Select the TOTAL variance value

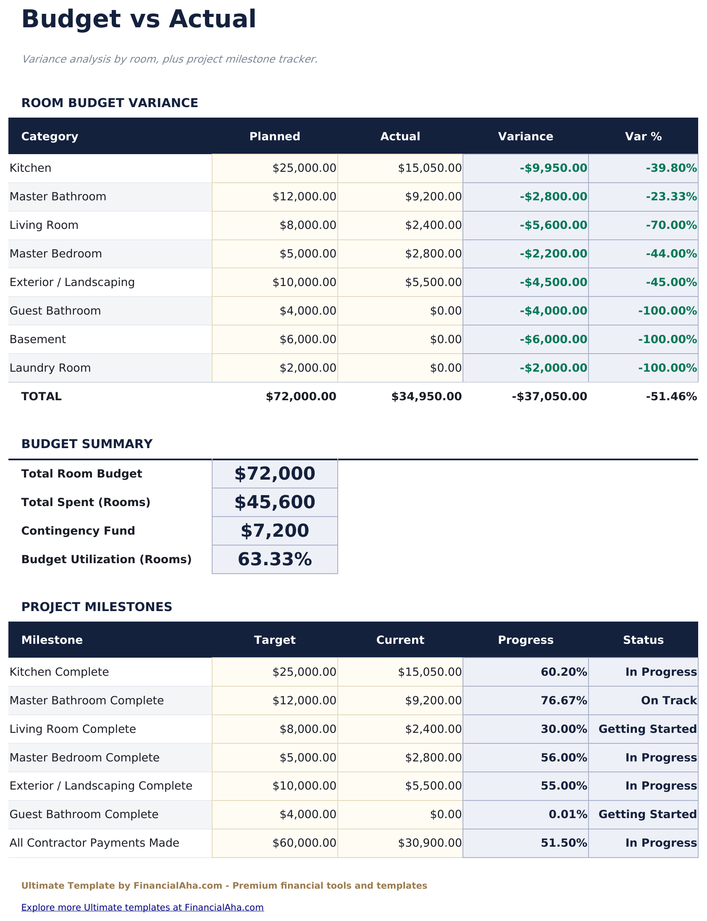point(525,397)
